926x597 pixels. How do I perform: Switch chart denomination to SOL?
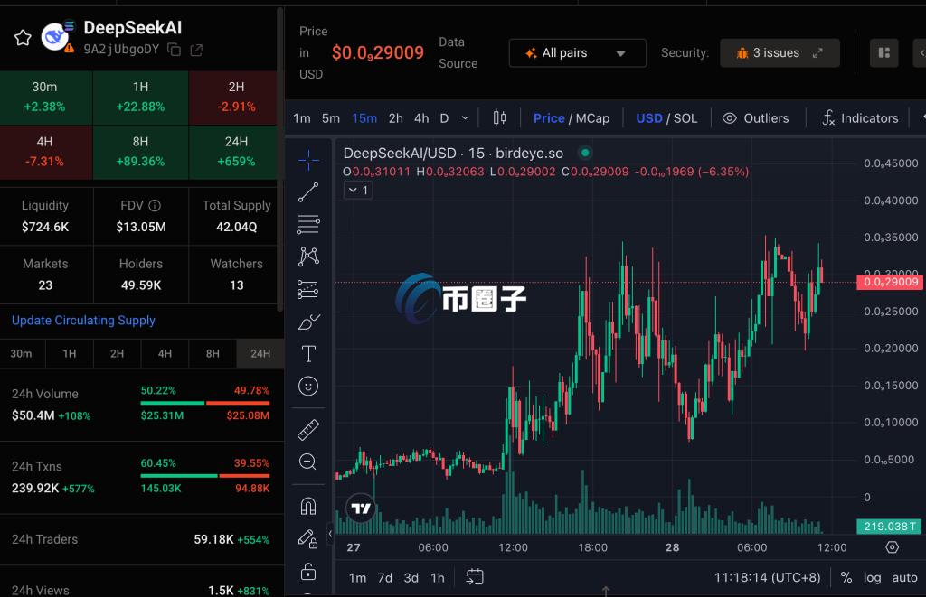coord(685,118)
